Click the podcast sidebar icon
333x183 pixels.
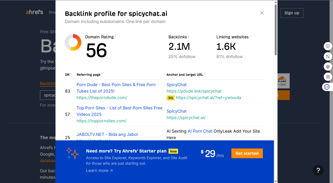pos(328,67)
